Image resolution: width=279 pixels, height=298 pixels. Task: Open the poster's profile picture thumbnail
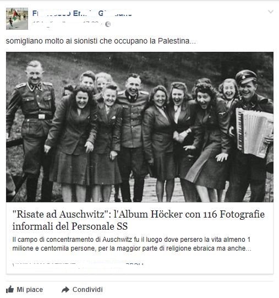(x=17, y=19)
